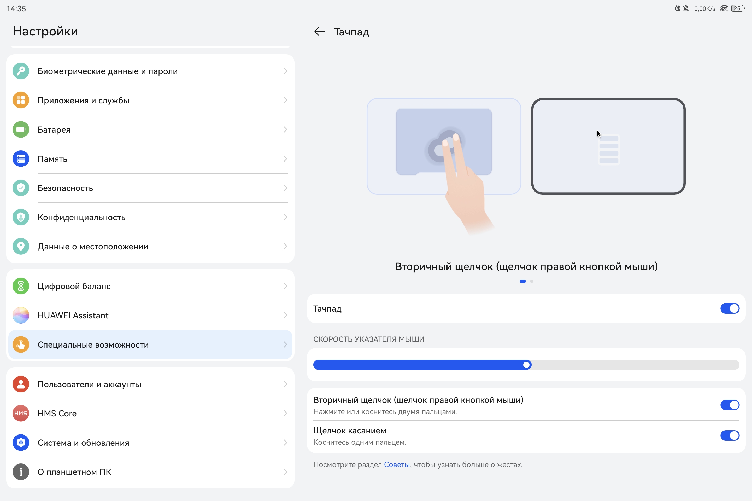The width and height of the screenshot is (752, 501).
Task: Tap the red HMS Core icon
Action: point(21,413)
